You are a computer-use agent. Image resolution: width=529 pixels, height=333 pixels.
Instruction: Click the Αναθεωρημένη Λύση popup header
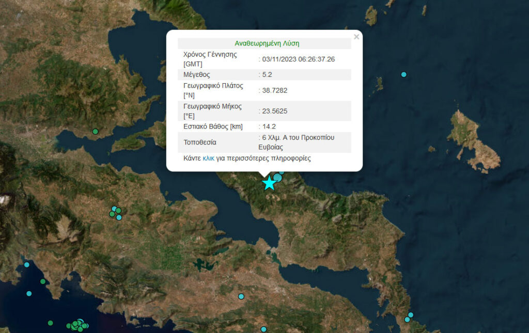click(267, 43)
